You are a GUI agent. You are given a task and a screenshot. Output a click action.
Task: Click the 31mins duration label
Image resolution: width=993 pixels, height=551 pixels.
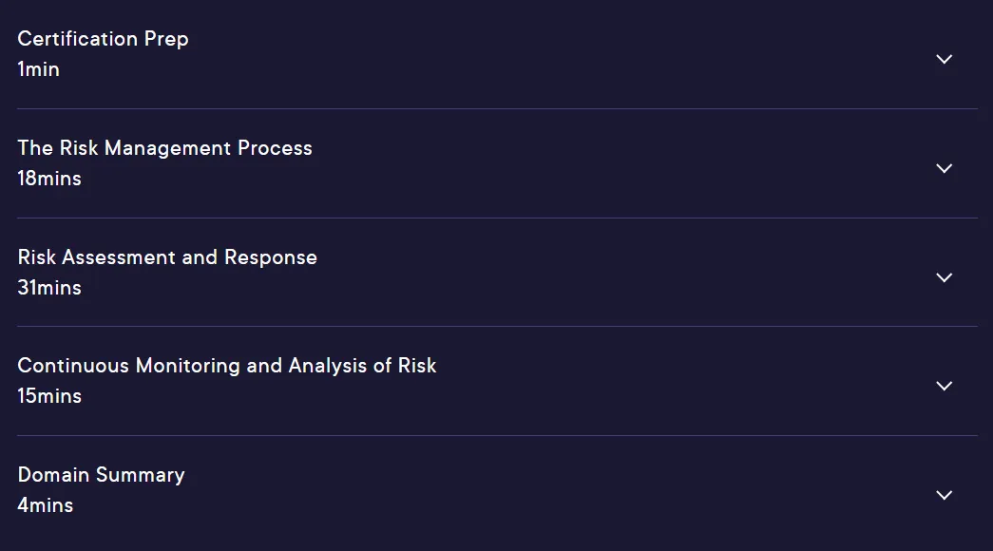pyautogui.click(x=49, y=288)
